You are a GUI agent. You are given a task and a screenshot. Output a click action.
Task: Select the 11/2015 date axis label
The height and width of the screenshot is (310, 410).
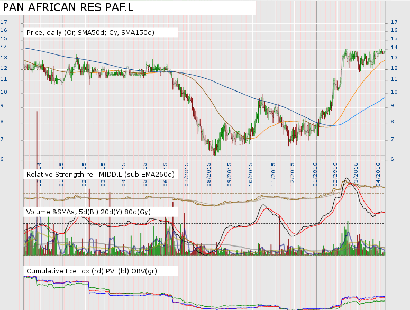coord(274,175)
